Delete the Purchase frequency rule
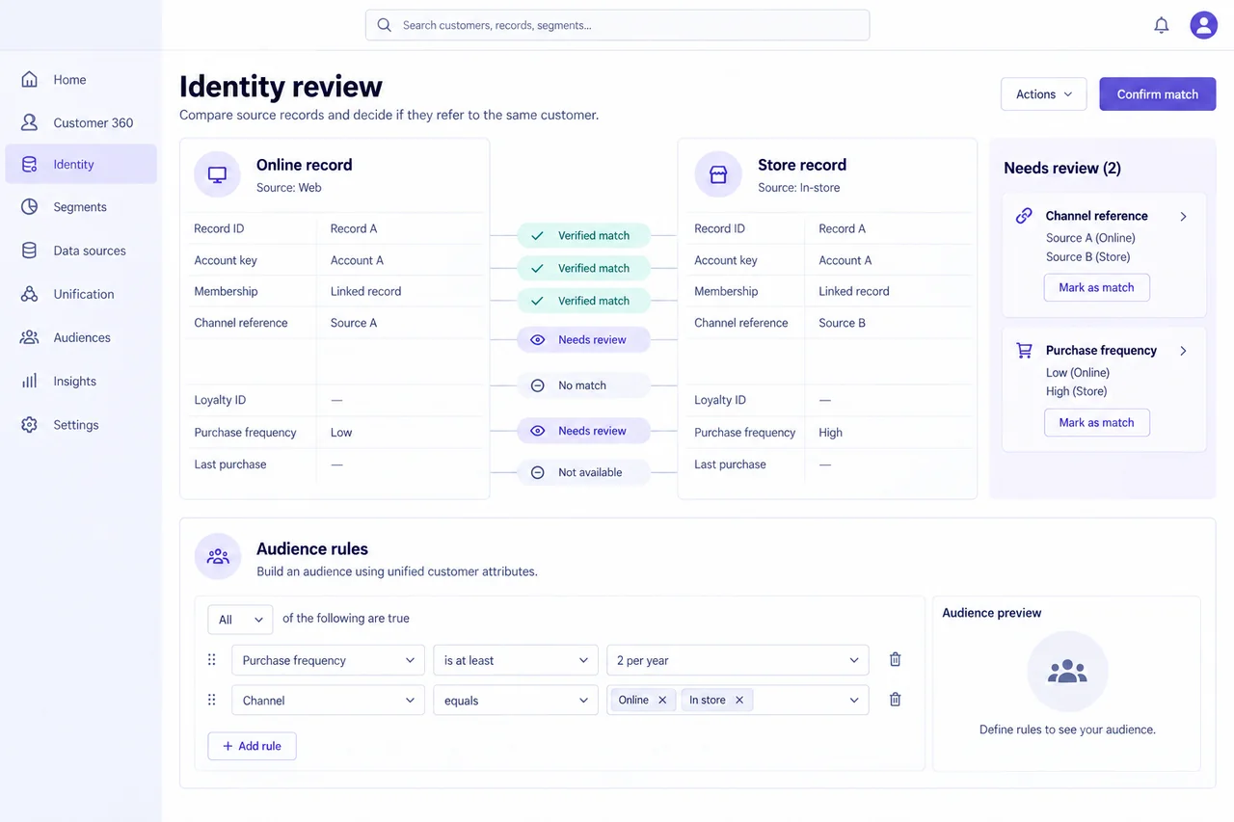The height and width of the screenshot is (822, 1234). tap(895, 660)
